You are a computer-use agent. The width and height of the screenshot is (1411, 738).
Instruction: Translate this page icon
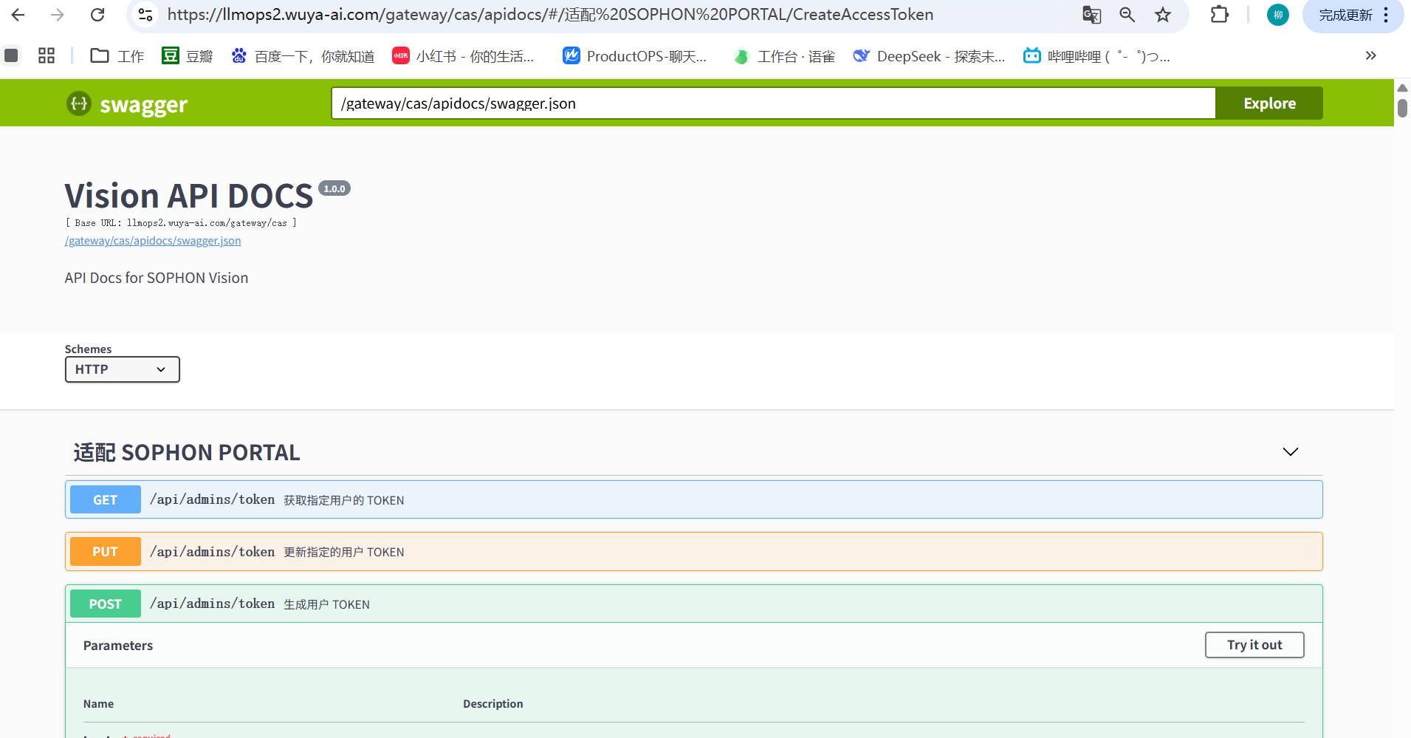click(x=1091, y=15)
